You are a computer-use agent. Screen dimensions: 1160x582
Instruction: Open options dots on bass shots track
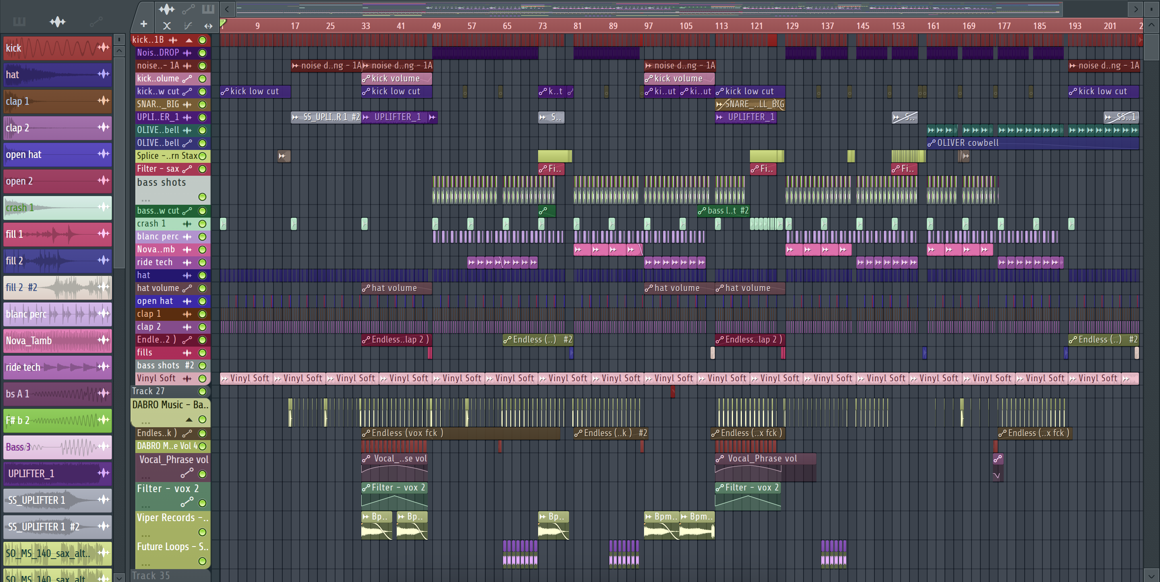[x=145, y=200]
